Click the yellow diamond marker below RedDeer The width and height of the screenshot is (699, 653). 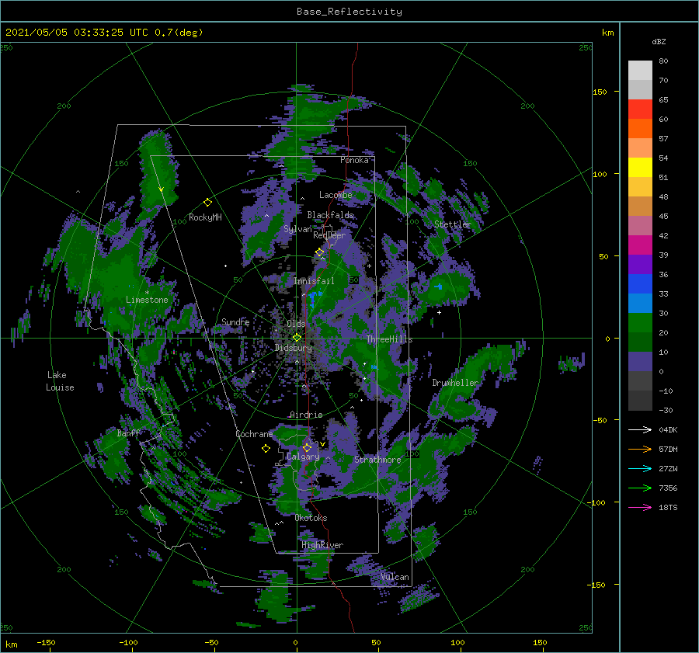pyautogui.click(x=319, y=252)
